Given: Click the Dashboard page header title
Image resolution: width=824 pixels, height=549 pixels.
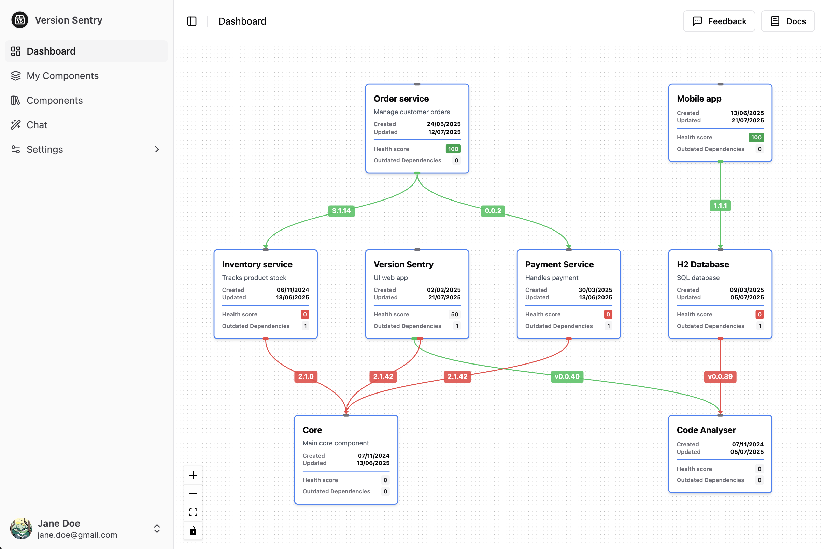Looking at the screenshot, I should pos(242,21).
